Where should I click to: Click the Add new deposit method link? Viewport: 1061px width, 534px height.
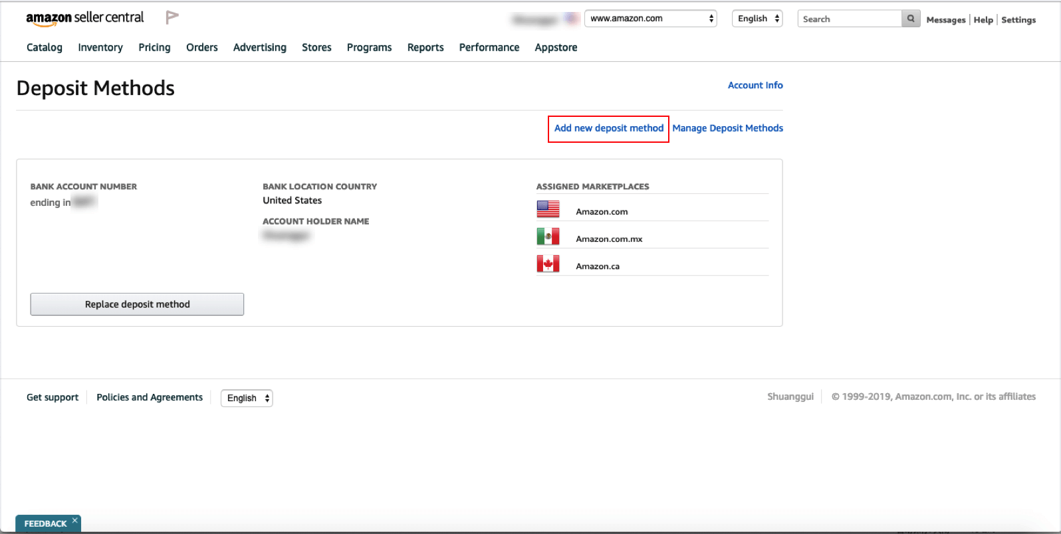(x=609, y=128)
